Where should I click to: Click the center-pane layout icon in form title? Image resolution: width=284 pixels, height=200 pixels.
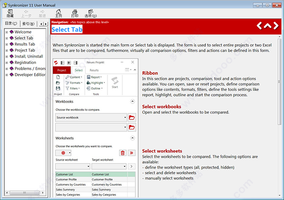(69, 63)
